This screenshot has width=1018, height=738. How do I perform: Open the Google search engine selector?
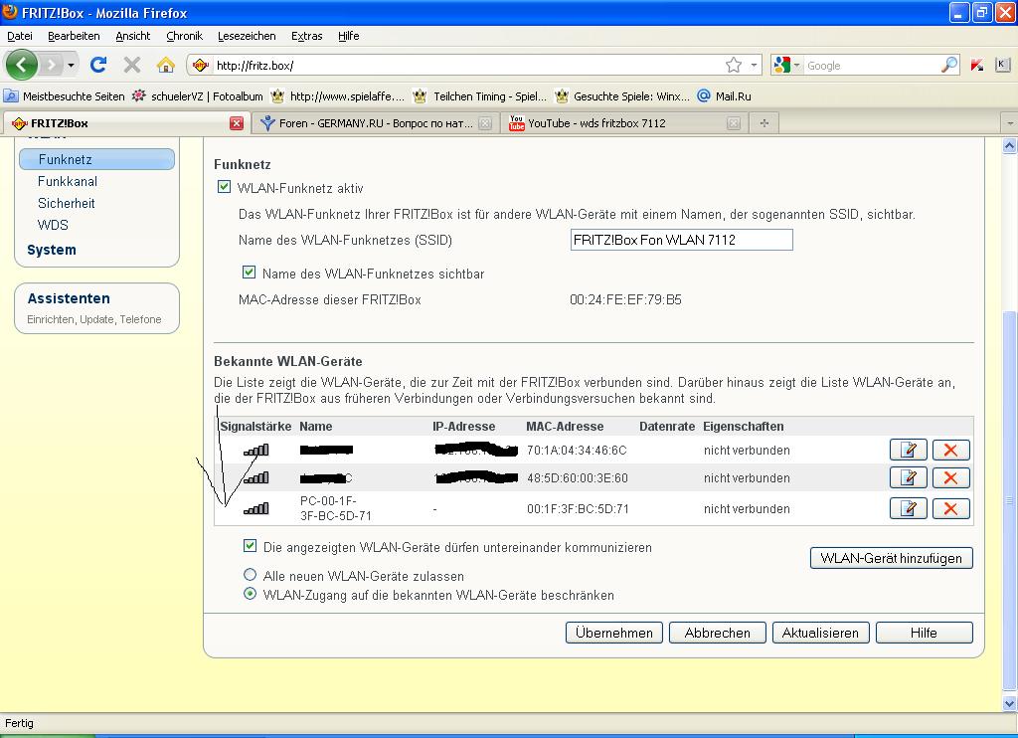pyautogui.click(x=786, y=65)
